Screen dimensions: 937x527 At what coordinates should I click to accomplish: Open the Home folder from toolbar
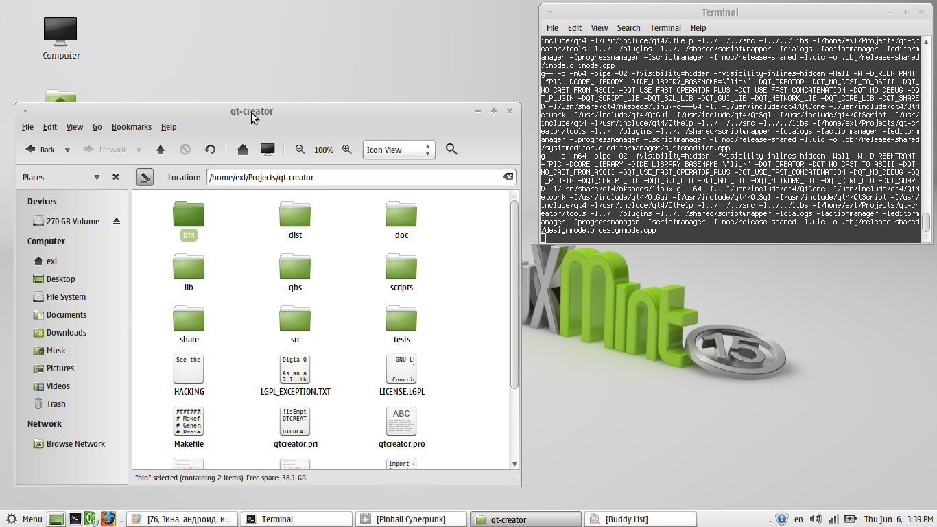pos(242,150)
